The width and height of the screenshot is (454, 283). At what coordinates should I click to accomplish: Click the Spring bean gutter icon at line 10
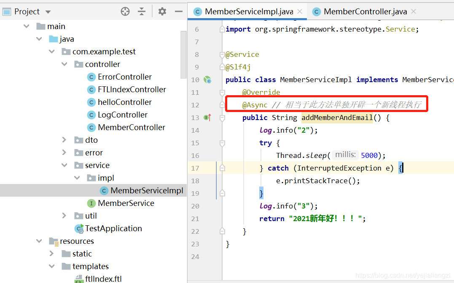(x=207, y=80)
